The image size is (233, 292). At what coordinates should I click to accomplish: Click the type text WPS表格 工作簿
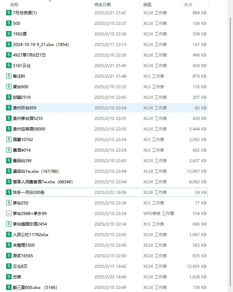point(159,213)
